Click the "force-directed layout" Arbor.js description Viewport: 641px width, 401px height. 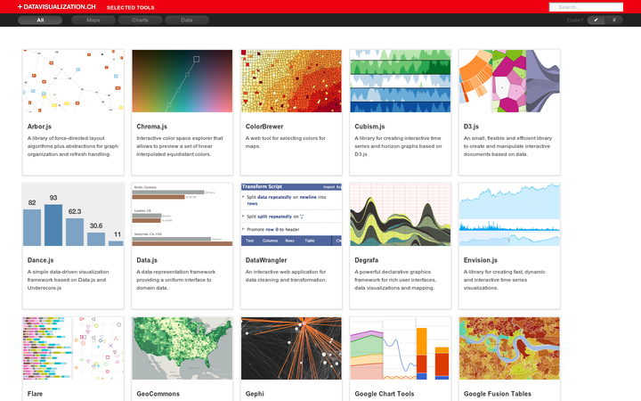pyautogui.click(x=73, y=146)
